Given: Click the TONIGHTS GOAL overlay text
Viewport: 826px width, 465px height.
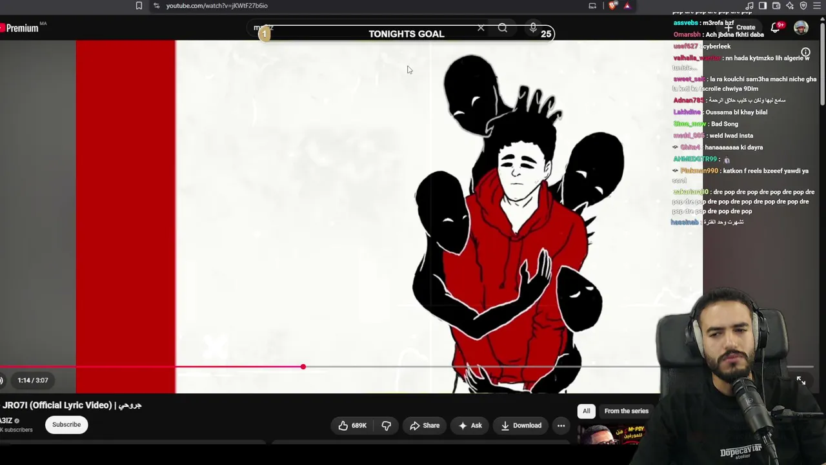Looking at the screenshot, I should pyautogui.click(x=407, y=34).
